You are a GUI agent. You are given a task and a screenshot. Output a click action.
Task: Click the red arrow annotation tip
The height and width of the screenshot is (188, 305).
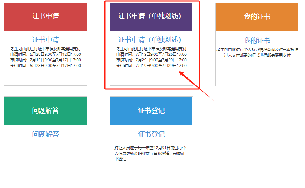181,73
